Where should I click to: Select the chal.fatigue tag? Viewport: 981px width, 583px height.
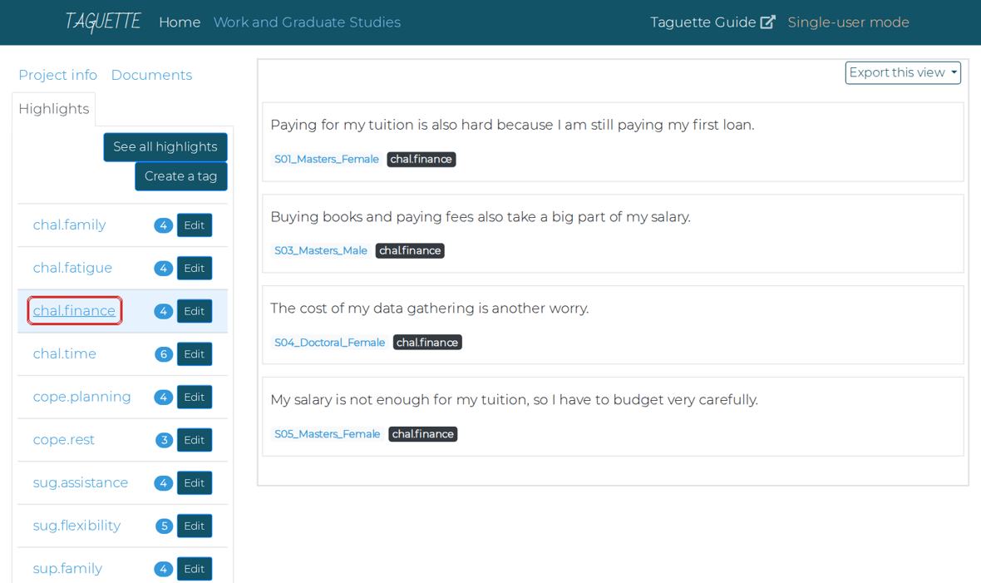pyautogui.click(x=72, y=268)
